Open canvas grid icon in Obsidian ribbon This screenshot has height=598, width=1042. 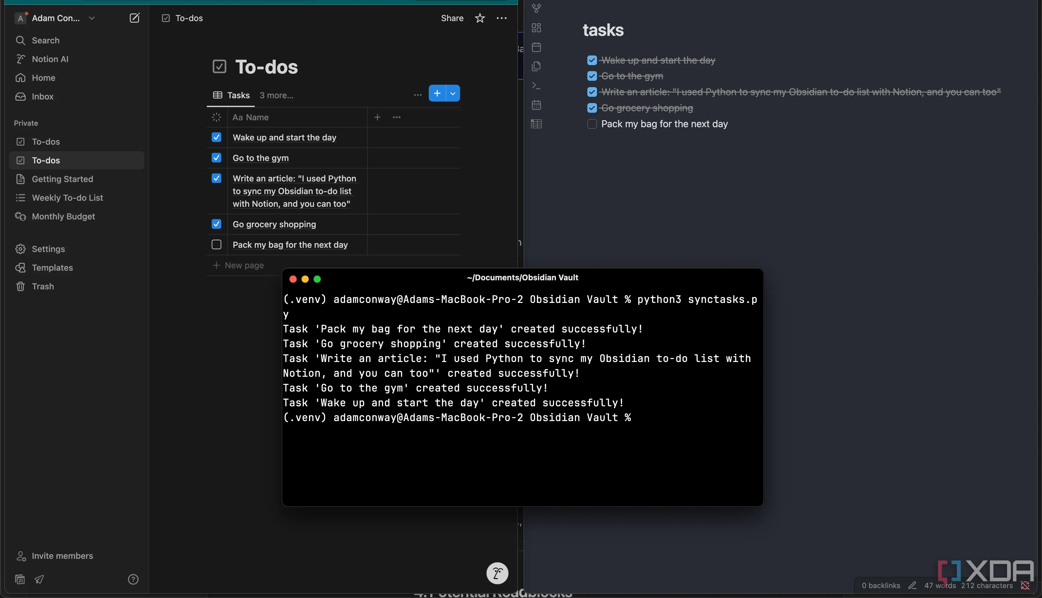[536, 27]
